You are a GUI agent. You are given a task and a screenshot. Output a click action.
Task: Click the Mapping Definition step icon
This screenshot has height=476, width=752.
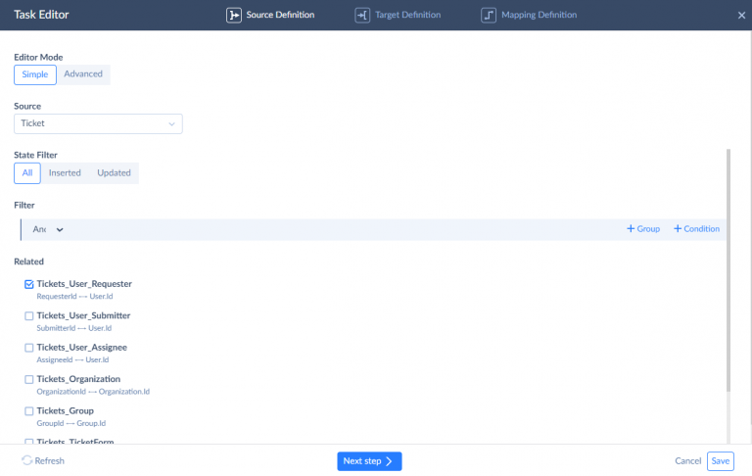[x=489, y=16]
